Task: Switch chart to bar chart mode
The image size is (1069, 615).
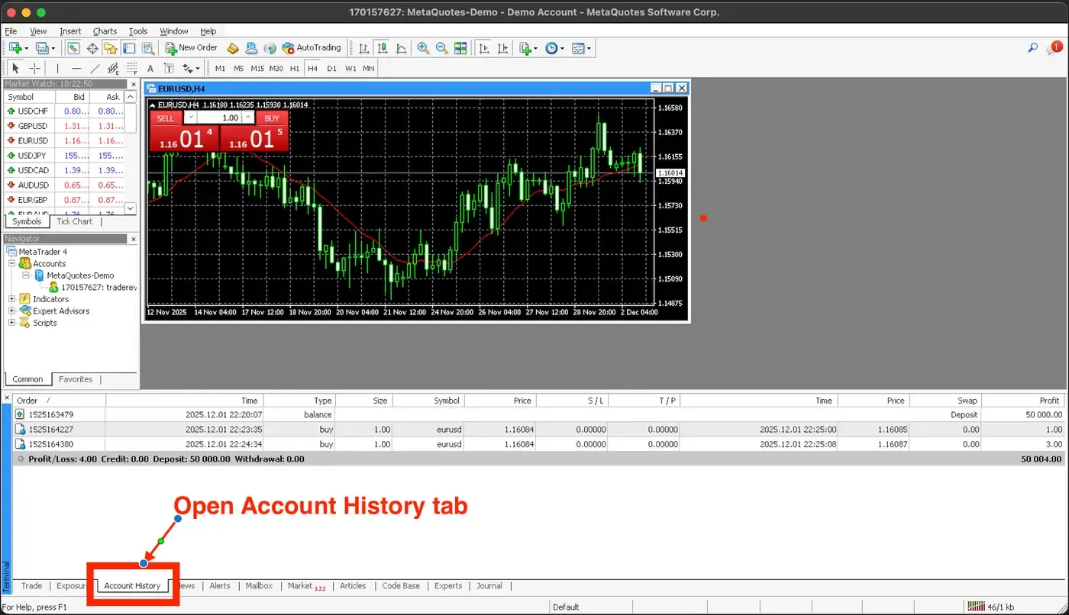Action: [x=363, y=48]
